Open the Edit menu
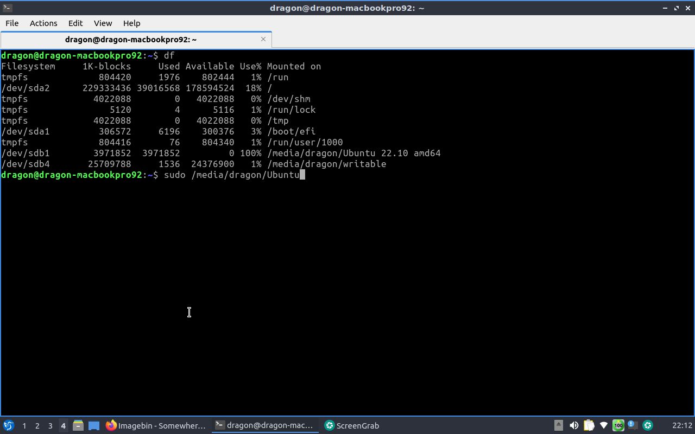The image size is (695, 434). click(x=75, y=23)
